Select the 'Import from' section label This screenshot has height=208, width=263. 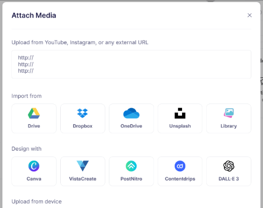click(x=26, y=96)
